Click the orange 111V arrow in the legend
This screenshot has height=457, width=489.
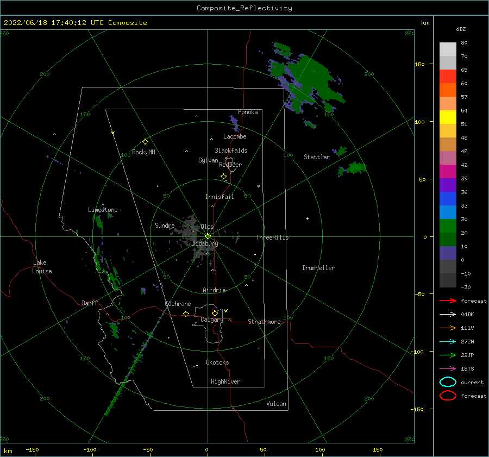(x=448, y=328)
